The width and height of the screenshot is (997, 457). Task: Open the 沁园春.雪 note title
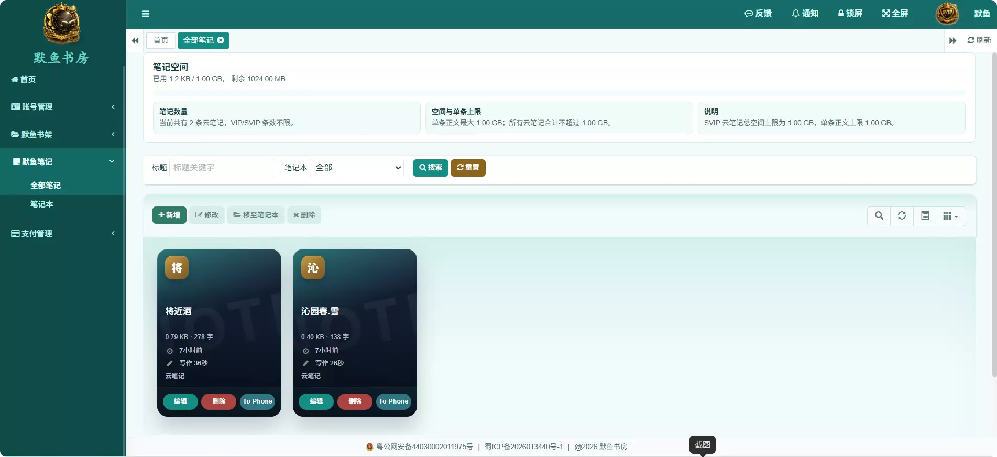point(320,311)
